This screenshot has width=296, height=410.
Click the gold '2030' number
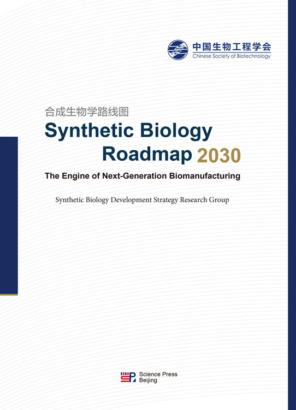[218, 155]
